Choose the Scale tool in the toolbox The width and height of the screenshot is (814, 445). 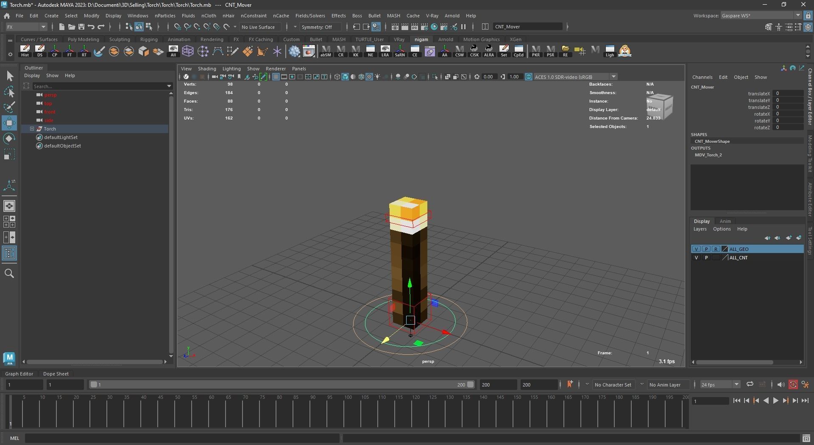pyautogui.click(x=9, y=154)
